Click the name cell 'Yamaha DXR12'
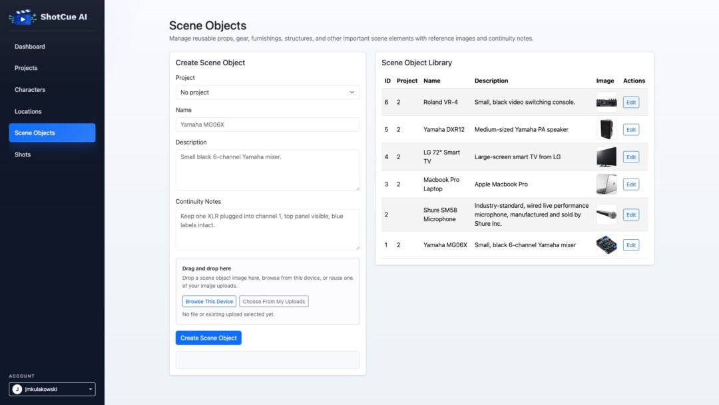719x405 pixels. point(443,130)
